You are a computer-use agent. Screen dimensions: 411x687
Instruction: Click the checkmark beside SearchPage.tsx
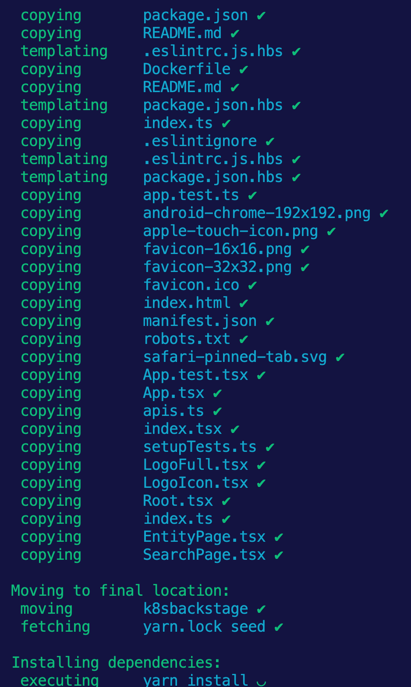[279, 555]
